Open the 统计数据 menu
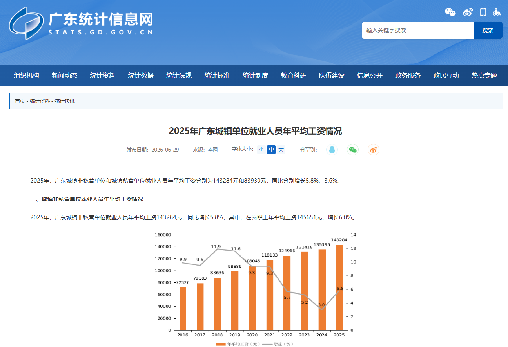 (x=141, y=76)
